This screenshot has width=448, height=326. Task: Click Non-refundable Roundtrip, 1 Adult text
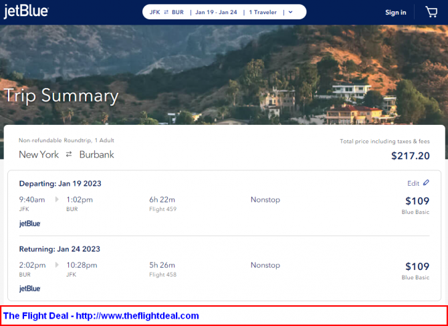(x=66, y=140)
